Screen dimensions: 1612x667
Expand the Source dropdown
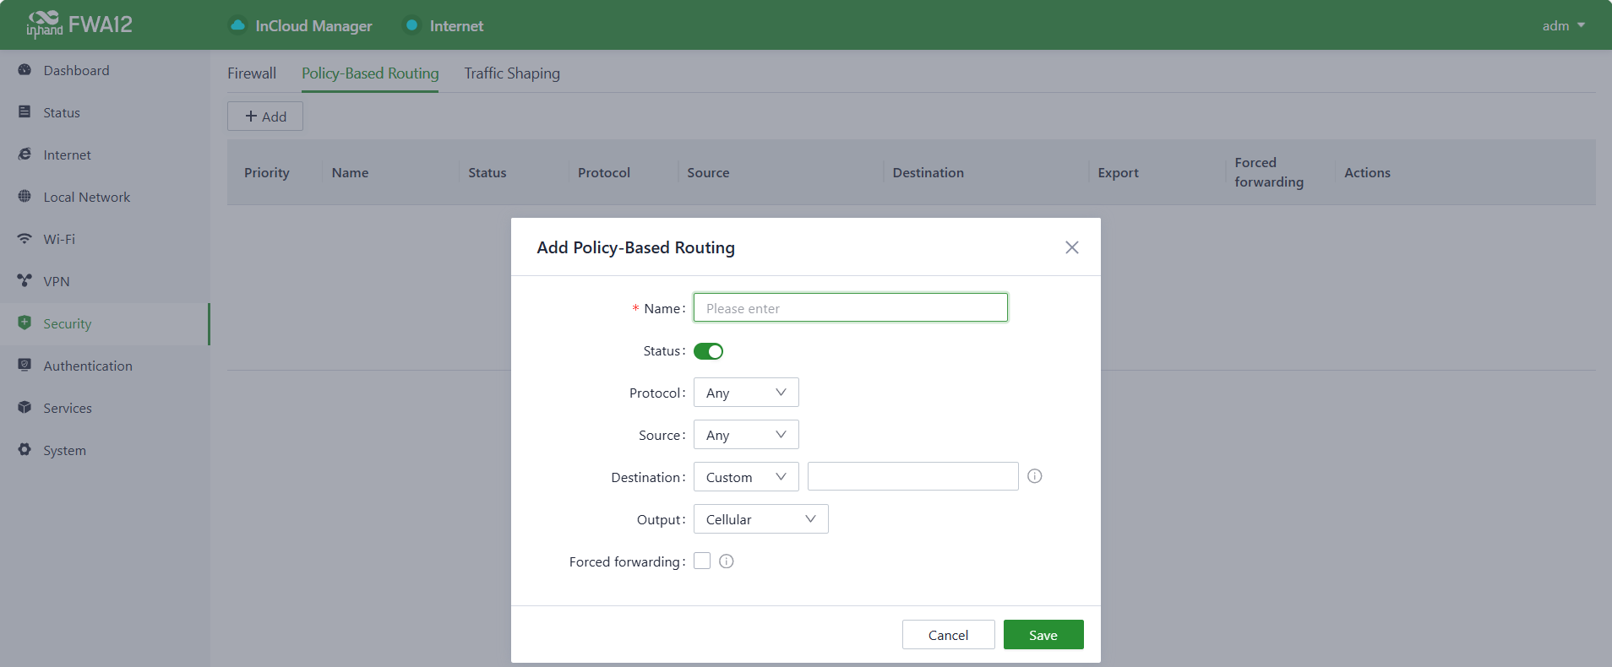745,435
